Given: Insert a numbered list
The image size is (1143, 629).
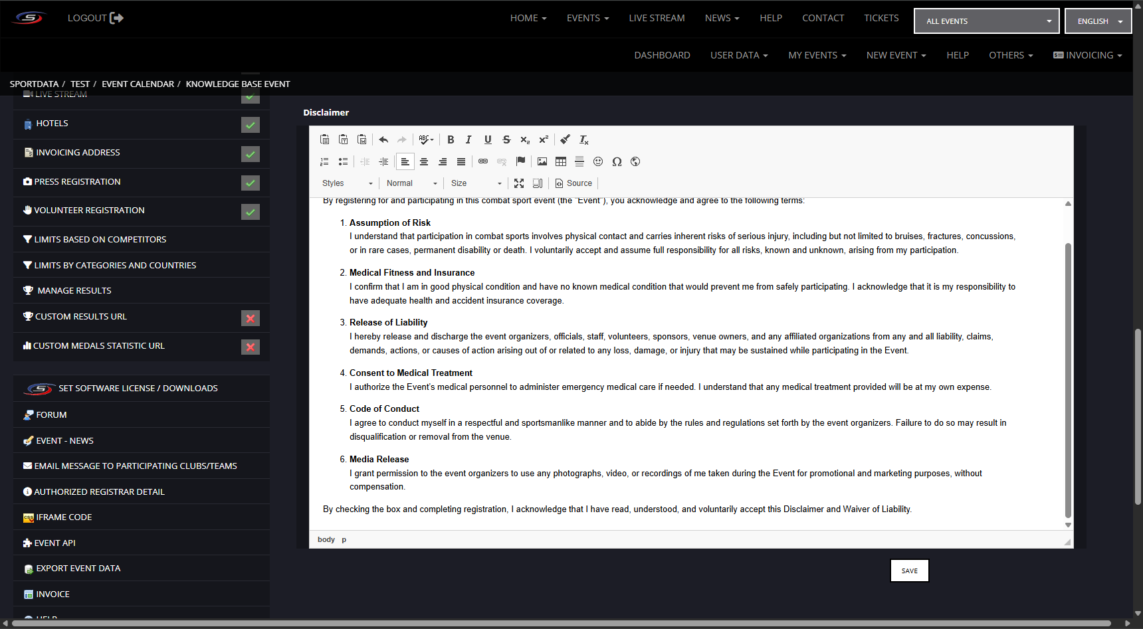Looking at the screenshot, I should tap(324, 161).
